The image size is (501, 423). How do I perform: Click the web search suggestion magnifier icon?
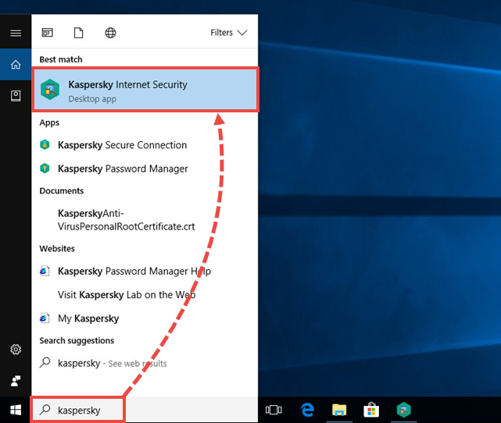pos(45,363)
